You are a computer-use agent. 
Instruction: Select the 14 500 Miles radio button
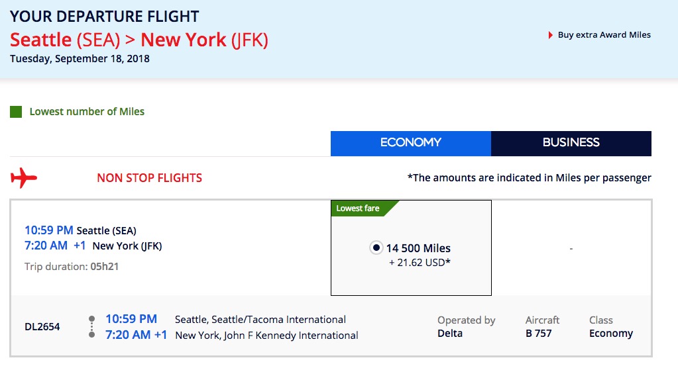point(376,248)
